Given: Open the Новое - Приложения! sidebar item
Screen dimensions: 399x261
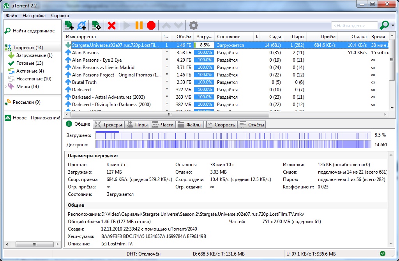Looking at the screenshot, I should point(36,118).
